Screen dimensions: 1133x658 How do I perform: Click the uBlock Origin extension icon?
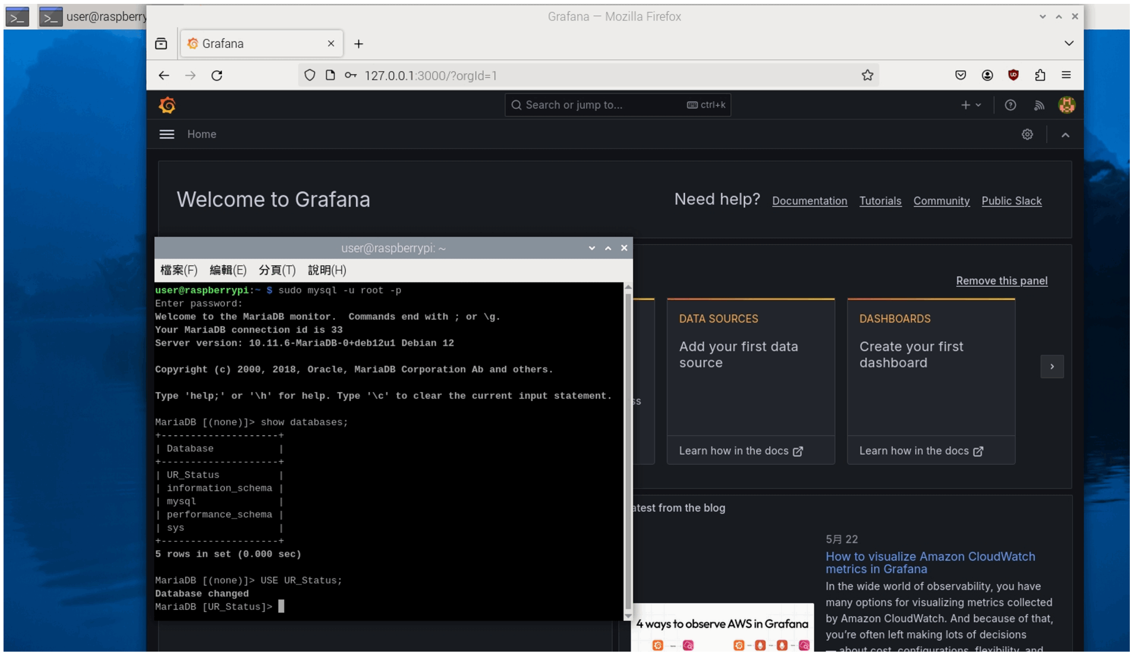(x=1013, y=75)
